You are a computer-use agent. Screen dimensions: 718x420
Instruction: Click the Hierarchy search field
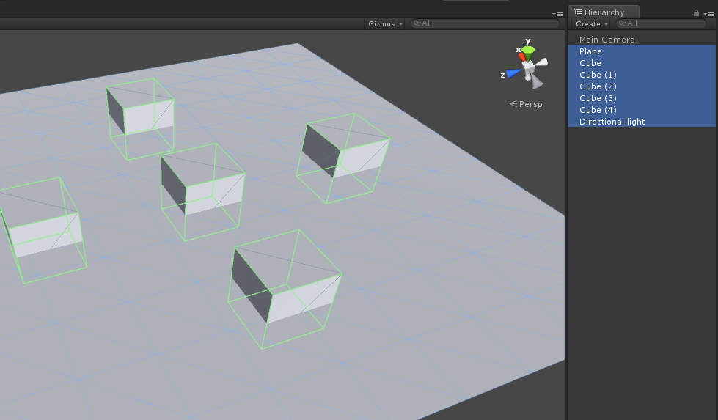pyautogui.click(x=661, y=23)
